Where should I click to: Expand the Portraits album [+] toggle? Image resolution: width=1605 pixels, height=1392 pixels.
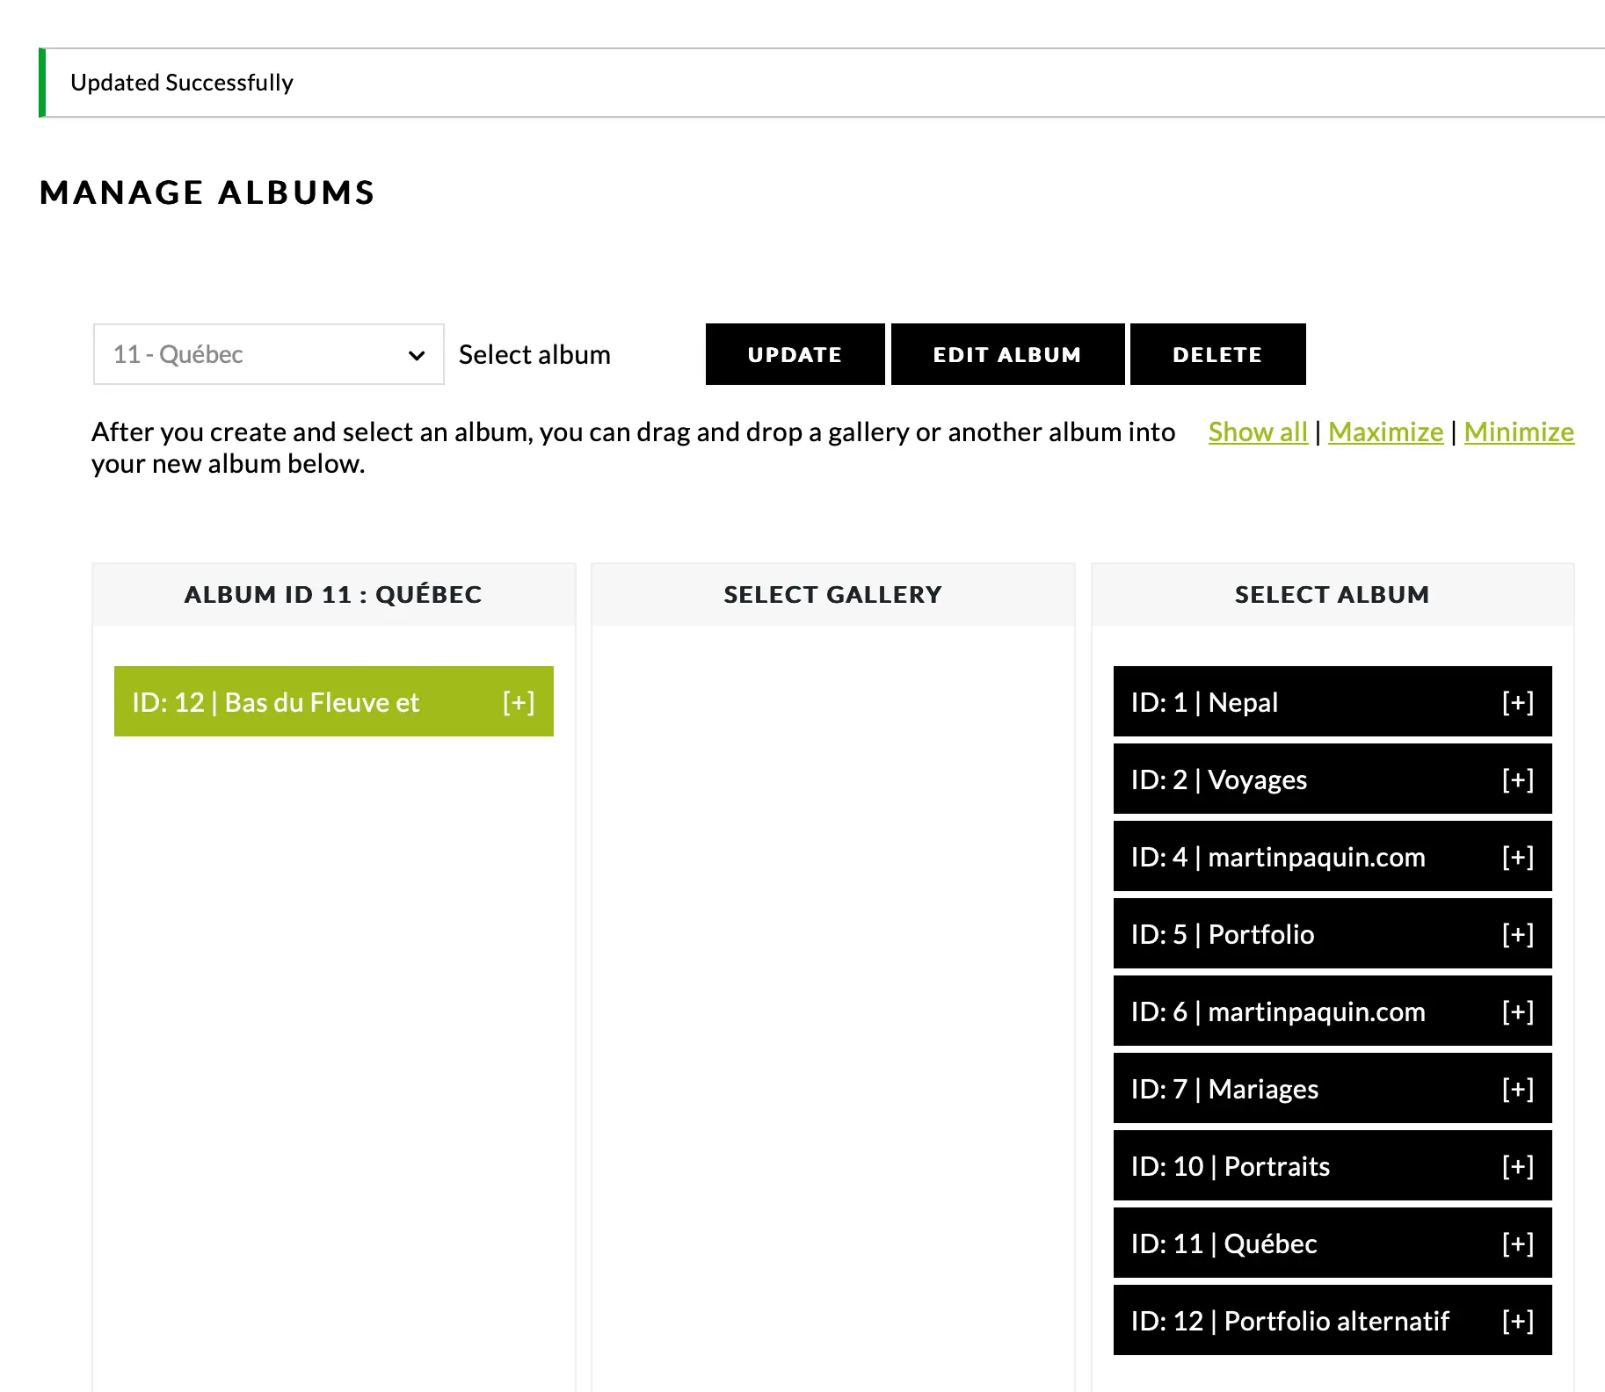pyautogui.click(x=1517, y=1166)
